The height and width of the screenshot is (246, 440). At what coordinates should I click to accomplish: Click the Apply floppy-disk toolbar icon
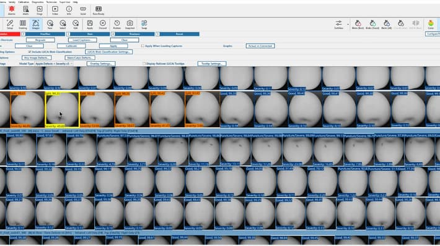[x=90, y=24]
